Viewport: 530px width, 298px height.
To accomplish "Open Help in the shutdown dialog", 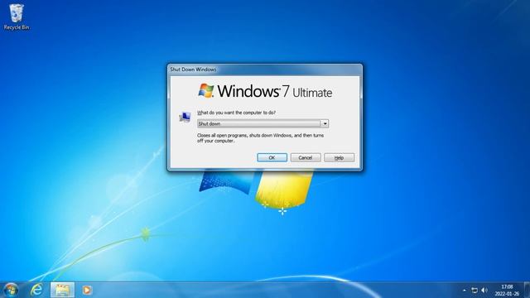I will tap(339, 158).
